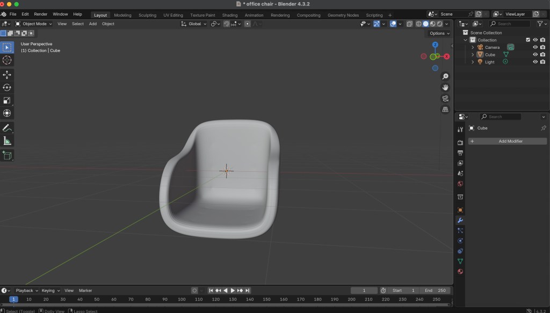Viewport: 550px width, 313px height.
Task: Select the Add Cube tool
Action: point(7,155)
